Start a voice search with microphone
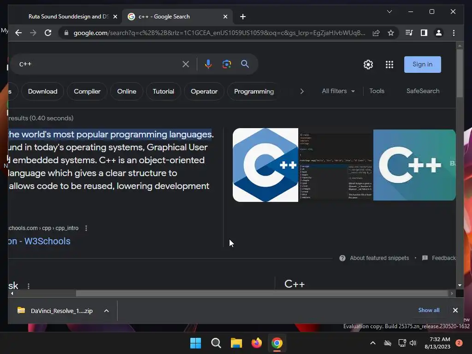 [208, 64]
